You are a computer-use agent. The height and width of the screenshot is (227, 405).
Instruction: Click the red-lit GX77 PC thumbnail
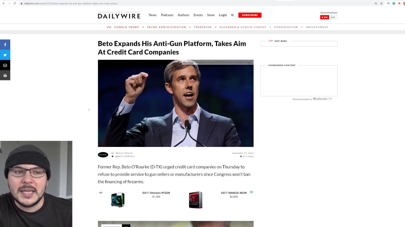click(196, 200)
